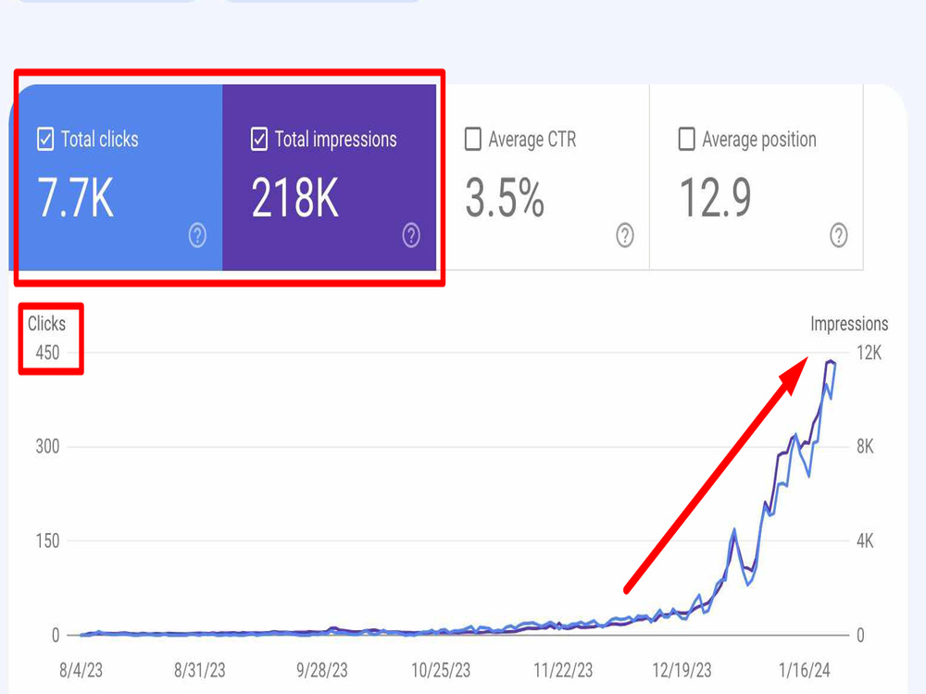Click the 1/16/24 date label
The height and width of the screenshot is (694, 926).
pyautogui.click(x=805, y=670)
